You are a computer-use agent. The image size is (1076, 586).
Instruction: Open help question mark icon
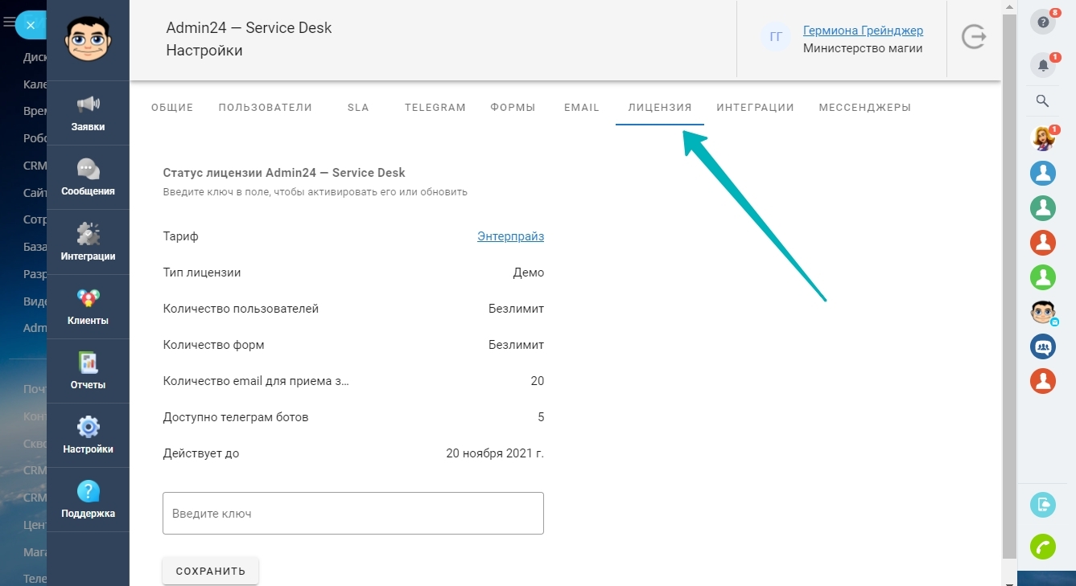[1043, 22]
